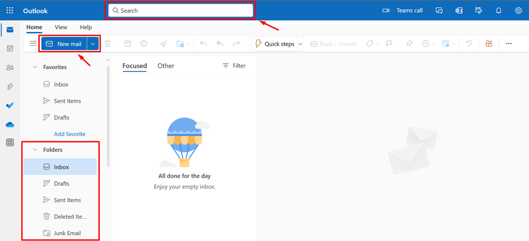Switch to the View ribbon tab
Image resolution: width=529 pixels, height=241 pixels.
point(61,27)
